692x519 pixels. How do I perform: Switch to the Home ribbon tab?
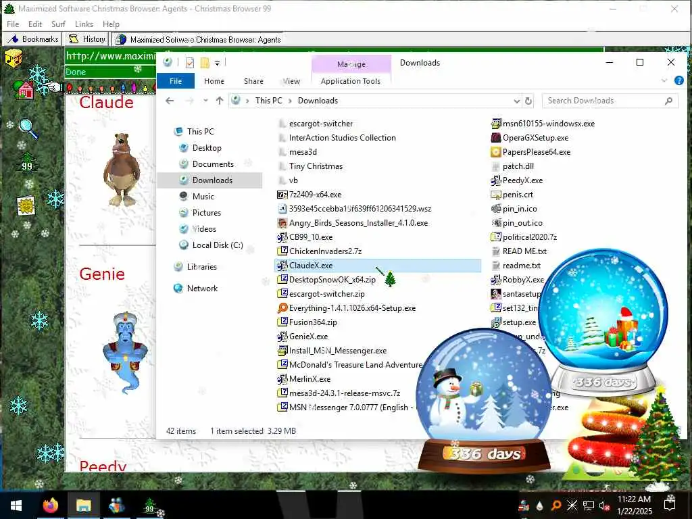(214, 81)
